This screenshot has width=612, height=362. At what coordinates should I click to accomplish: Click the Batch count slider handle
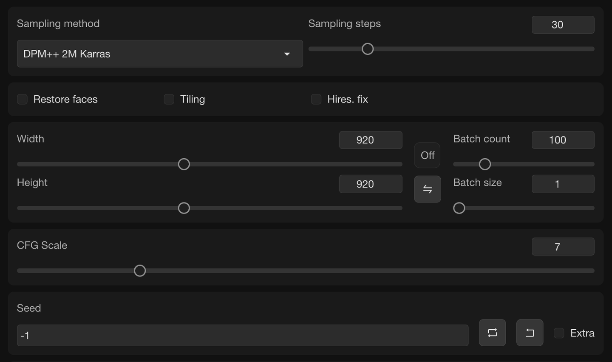pyautogui.click(x=485, y=164)
